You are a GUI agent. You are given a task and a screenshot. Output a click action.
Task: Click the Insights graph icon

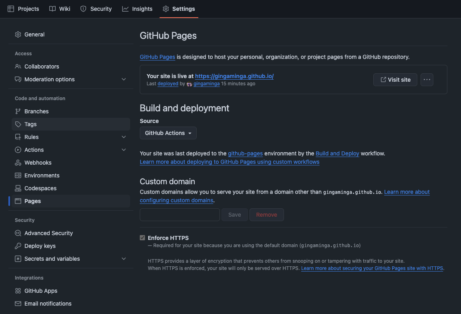pos(125,9)
